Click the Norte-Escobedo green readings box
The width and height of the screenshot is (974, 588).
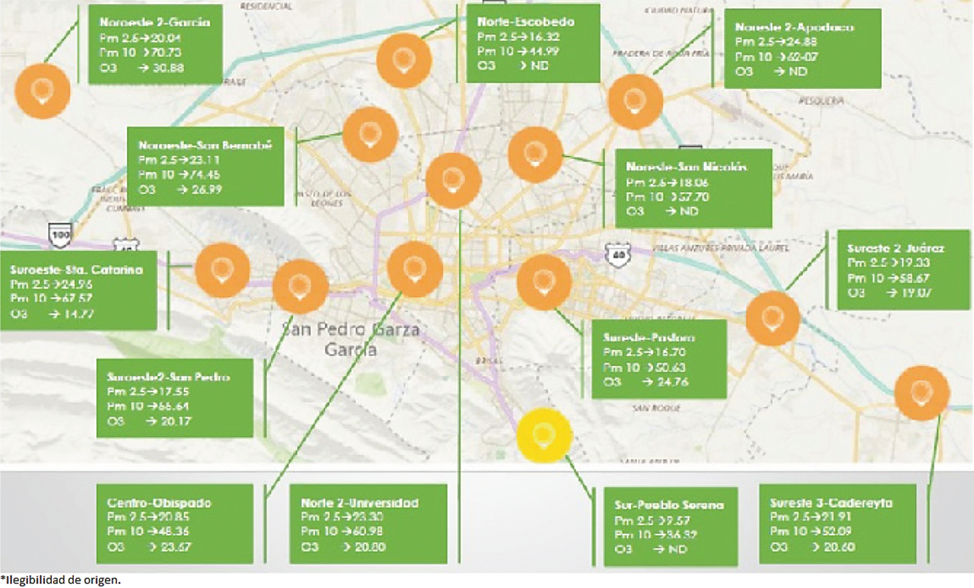[x=533, y=44]
